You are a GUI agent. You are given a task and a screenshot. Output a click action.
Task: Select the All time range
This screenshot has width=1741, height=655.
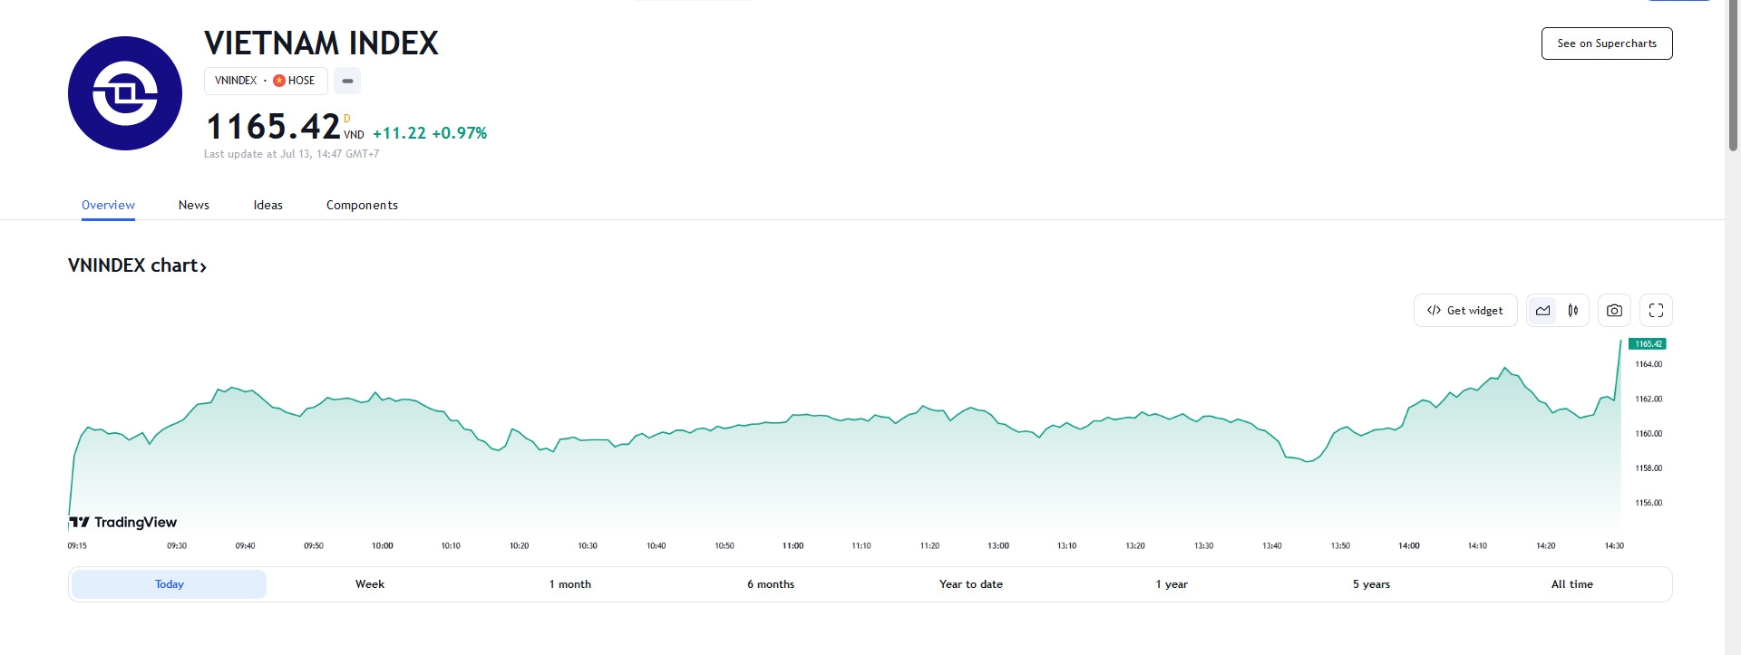(x=1571, y=584)
